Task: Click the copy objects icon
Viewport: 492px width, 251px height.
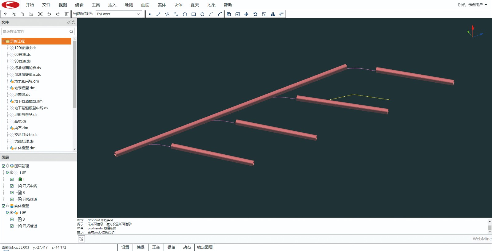Action: click(x=229, y=14)
